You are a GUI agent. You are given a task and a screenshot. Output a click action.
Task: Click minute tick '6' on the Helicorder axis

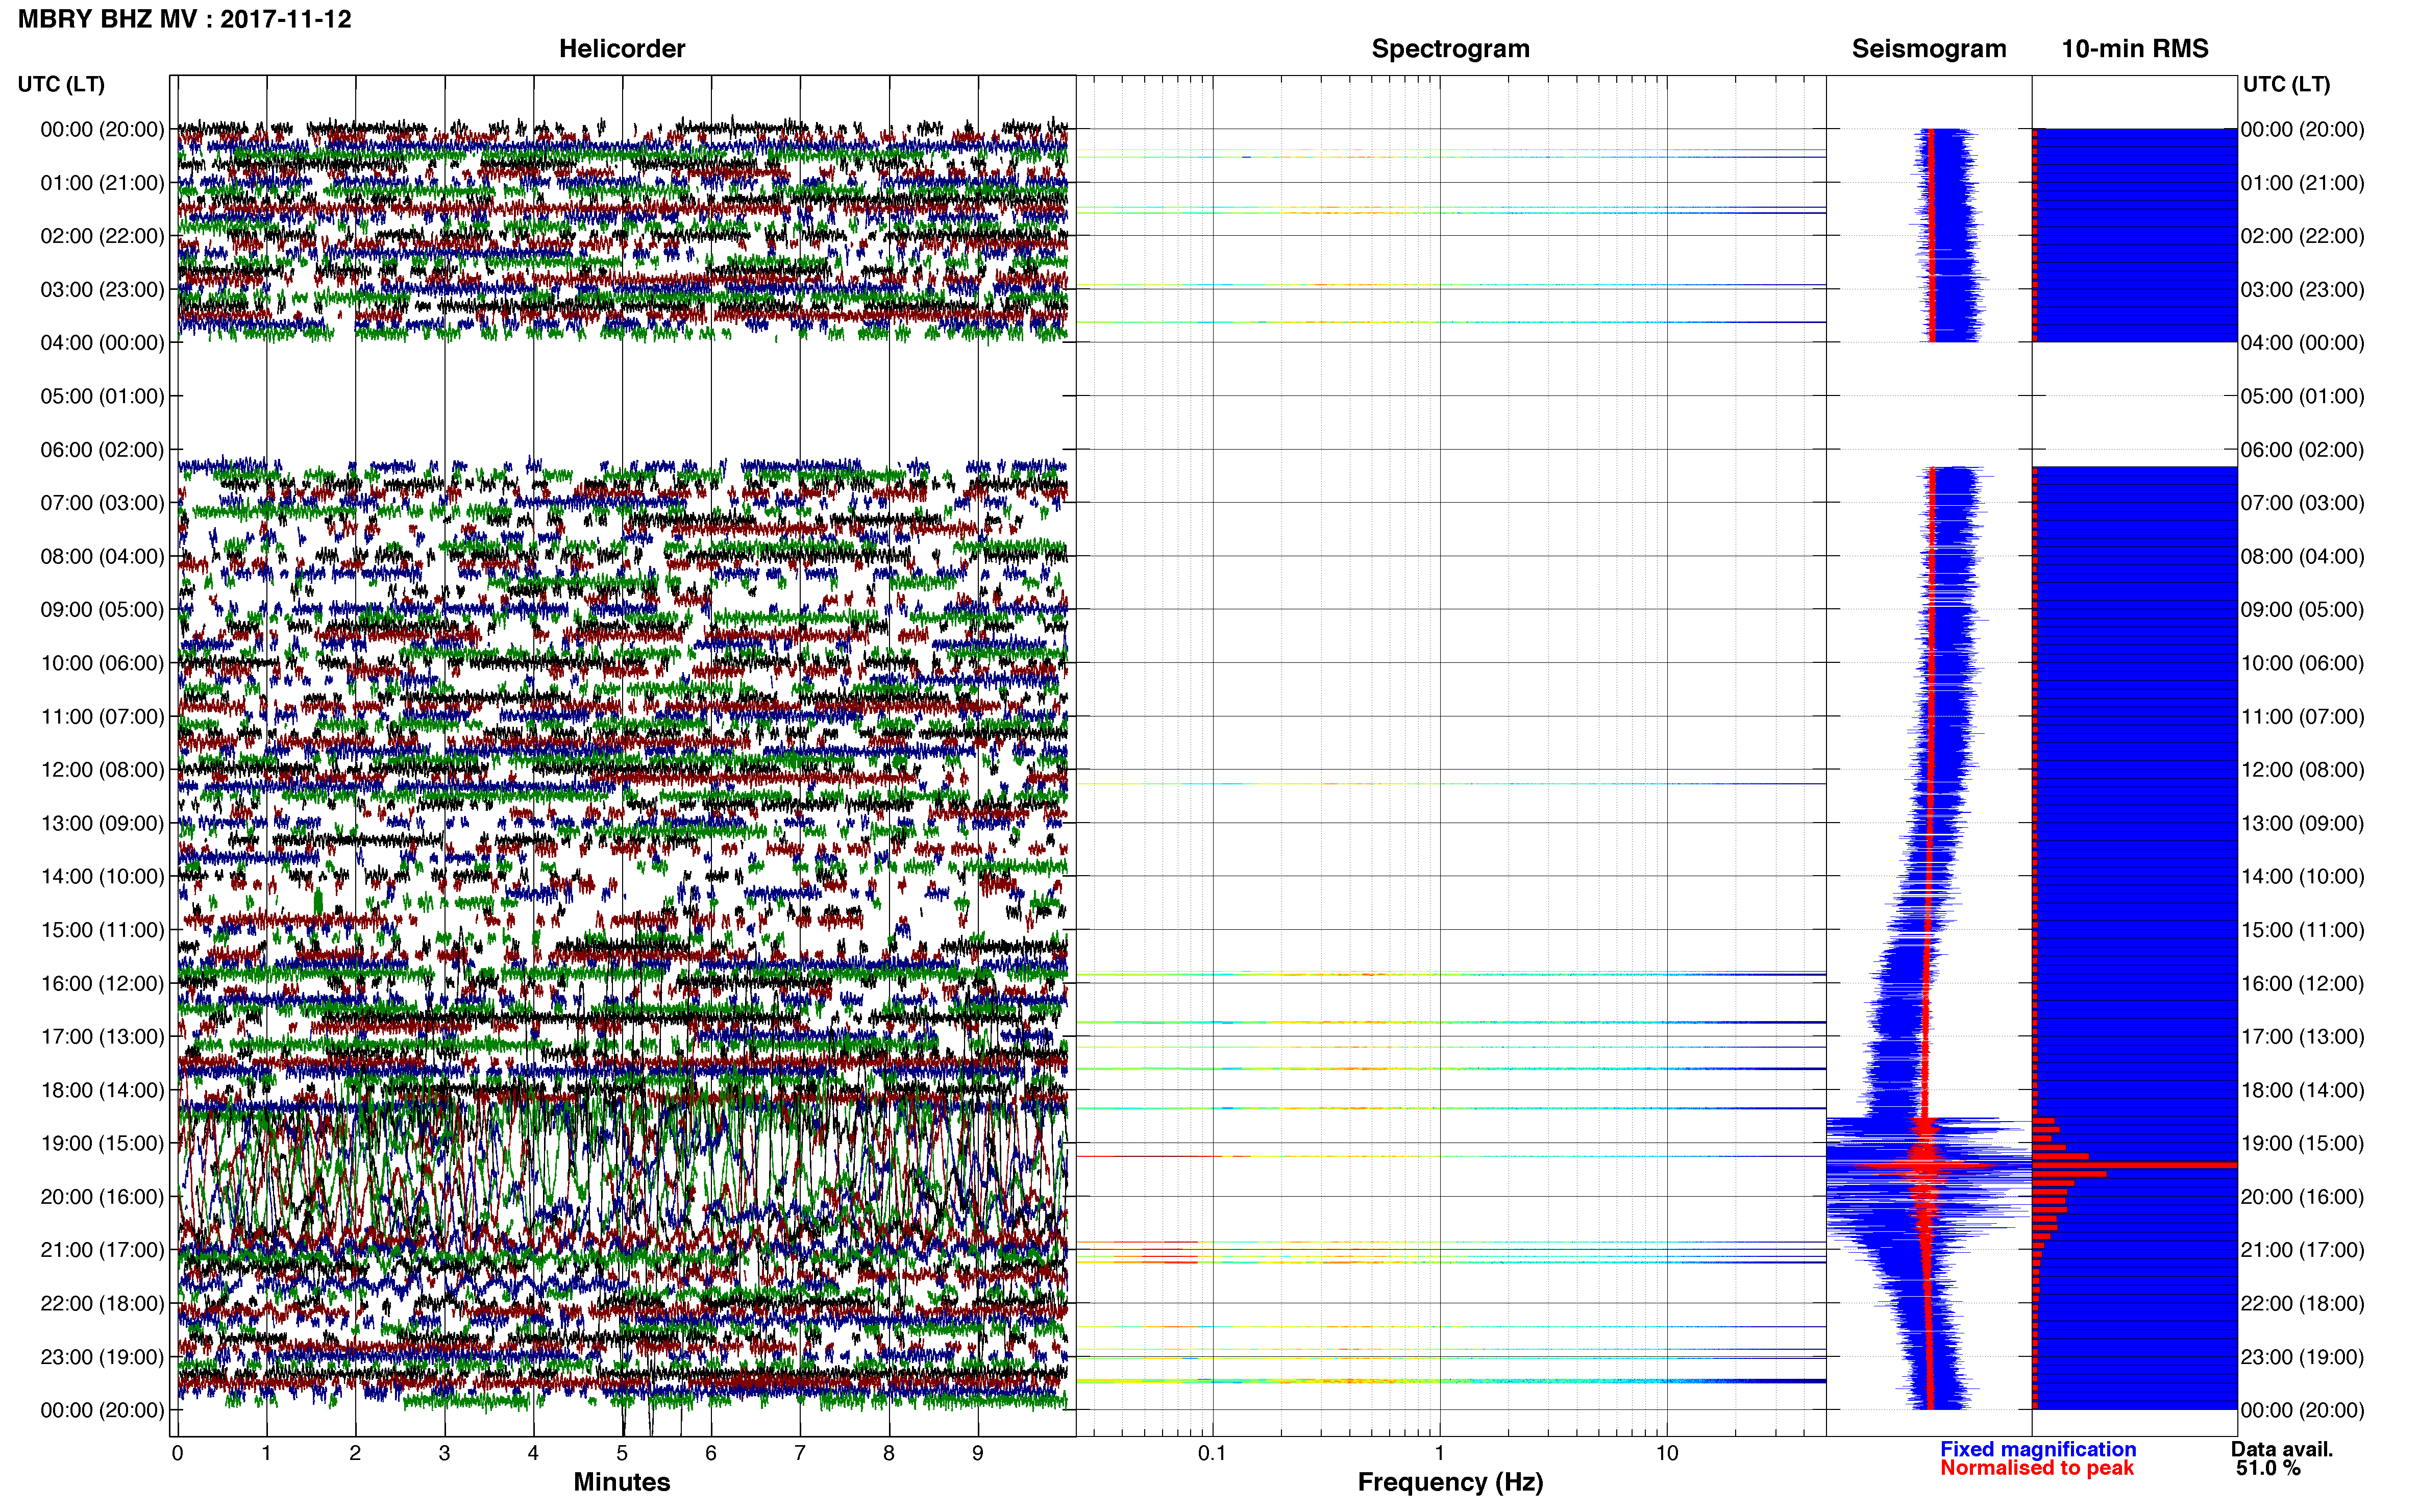711,1453
